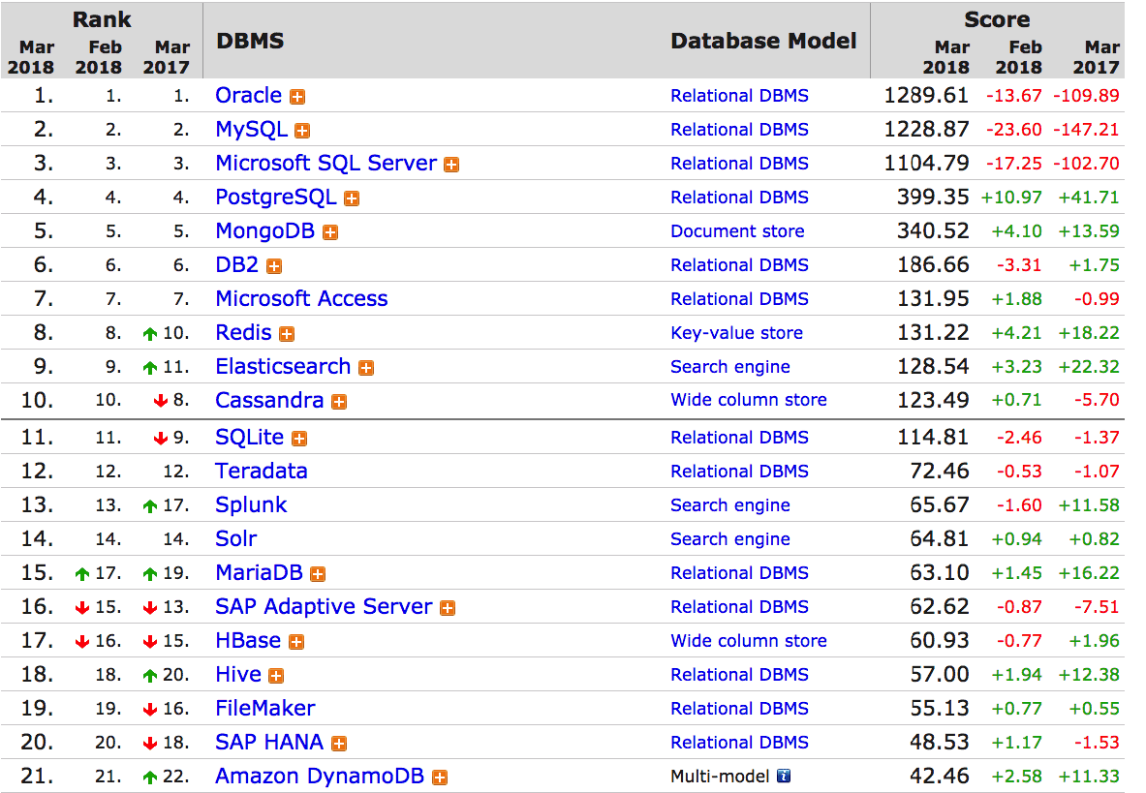Click the Score header label
This screenshot has width=1146, height=793.
pos(997,19)
